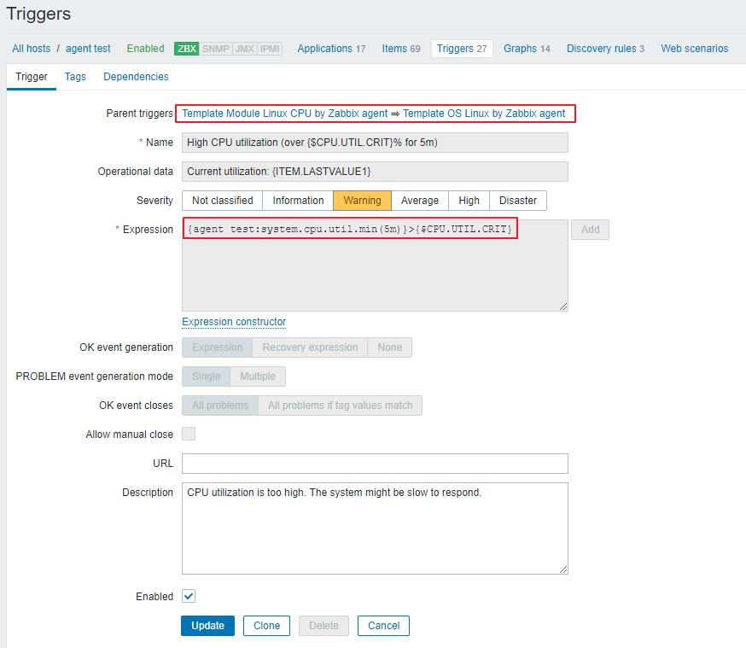Click the URL input field

(375, 464)
